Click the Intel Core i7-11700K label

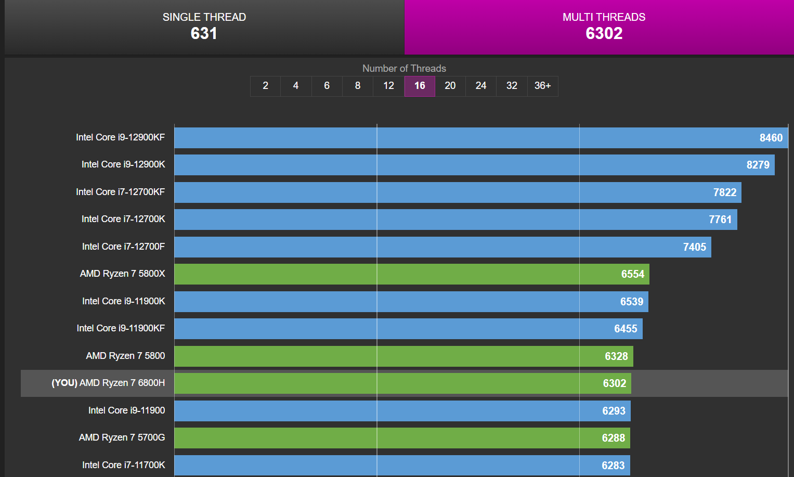(123, 465)
